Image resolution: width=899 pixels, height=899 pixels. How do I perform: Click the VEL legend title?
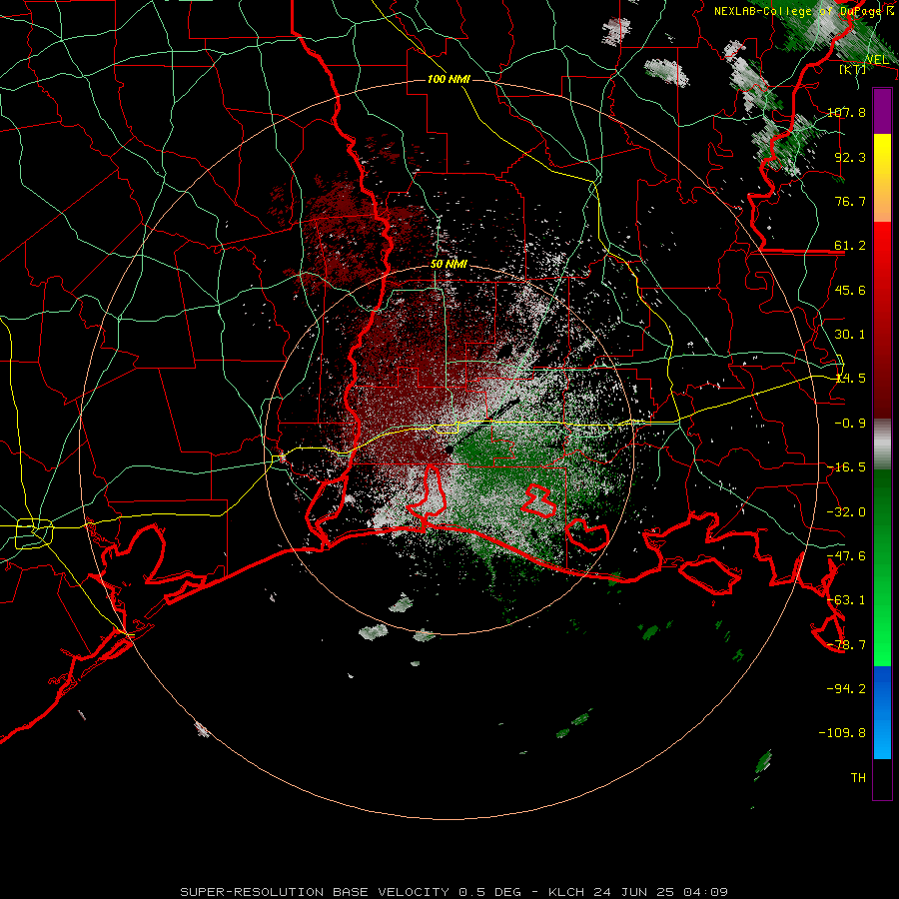pos(877,60)
